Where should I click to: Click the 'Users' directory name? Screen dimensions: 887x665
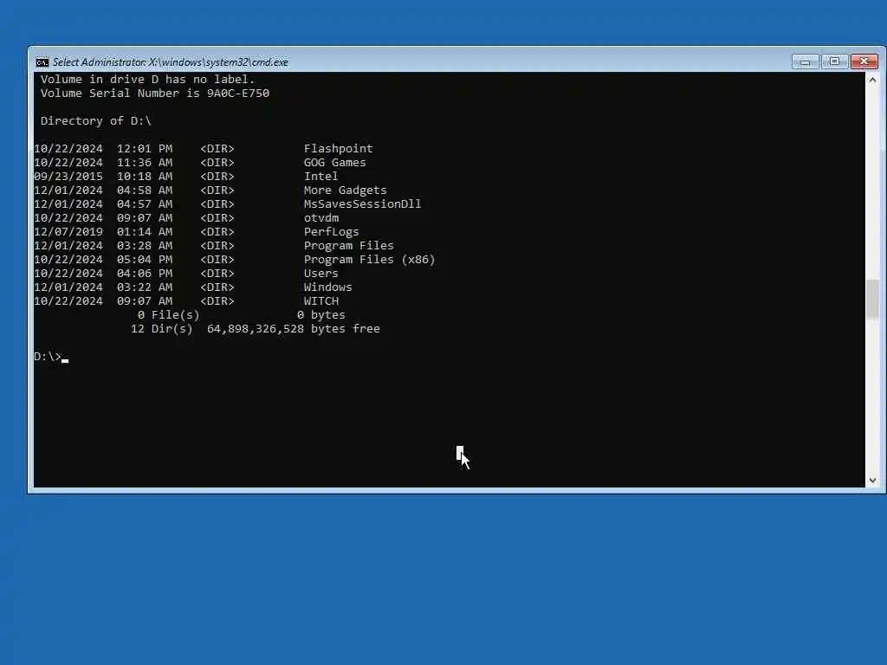click(x=320, y=274)
